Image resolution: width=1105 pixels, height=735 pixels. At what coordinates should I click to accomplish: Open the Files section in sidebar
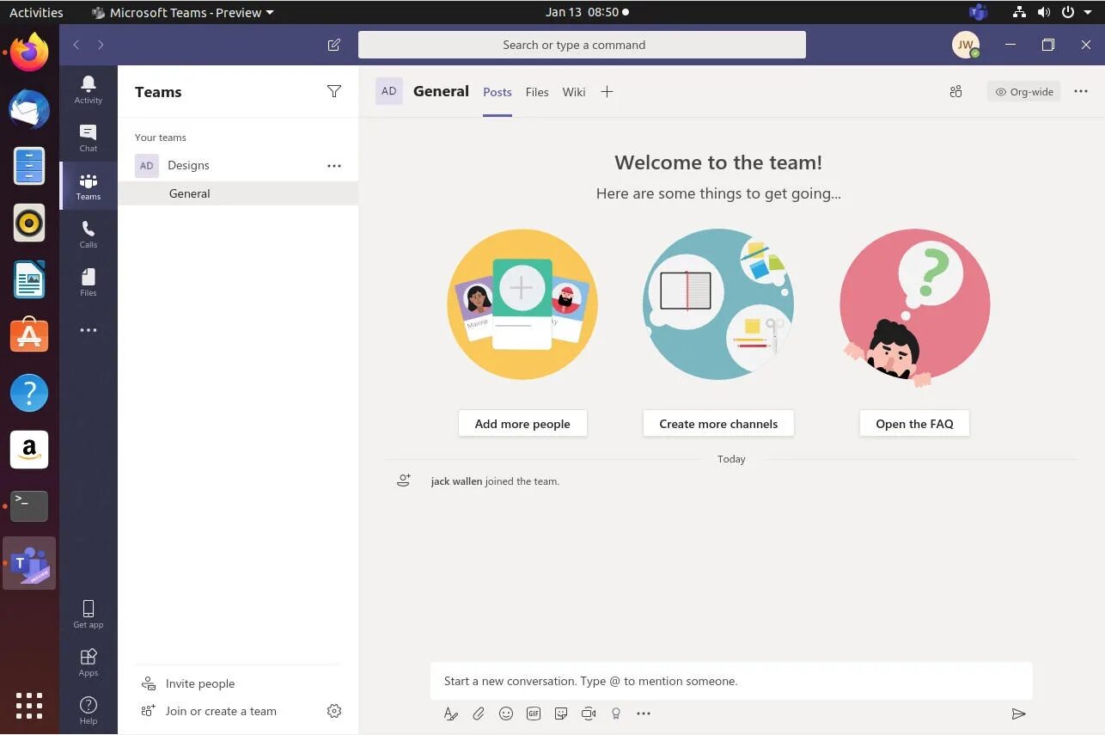(x=89, y=282)
